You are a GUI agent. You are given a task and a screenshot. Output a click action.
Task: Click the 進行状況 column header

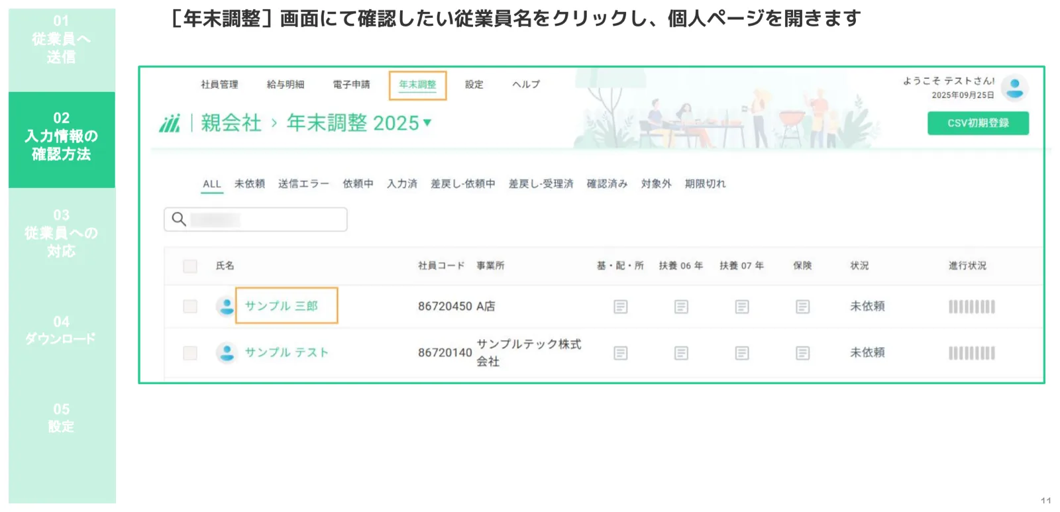(x=967, y=266)
